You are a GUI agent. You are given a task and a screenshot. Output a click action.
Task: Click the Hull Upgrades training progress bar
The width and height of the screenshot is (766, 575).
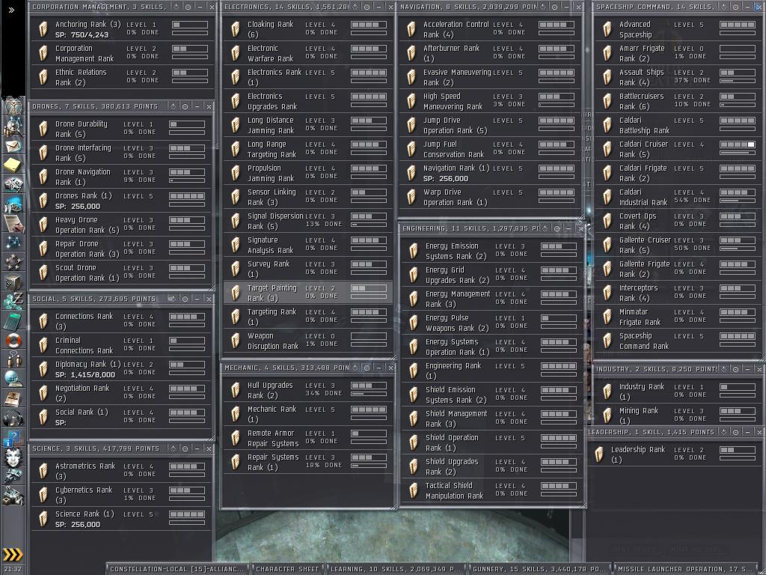[368, 393]
